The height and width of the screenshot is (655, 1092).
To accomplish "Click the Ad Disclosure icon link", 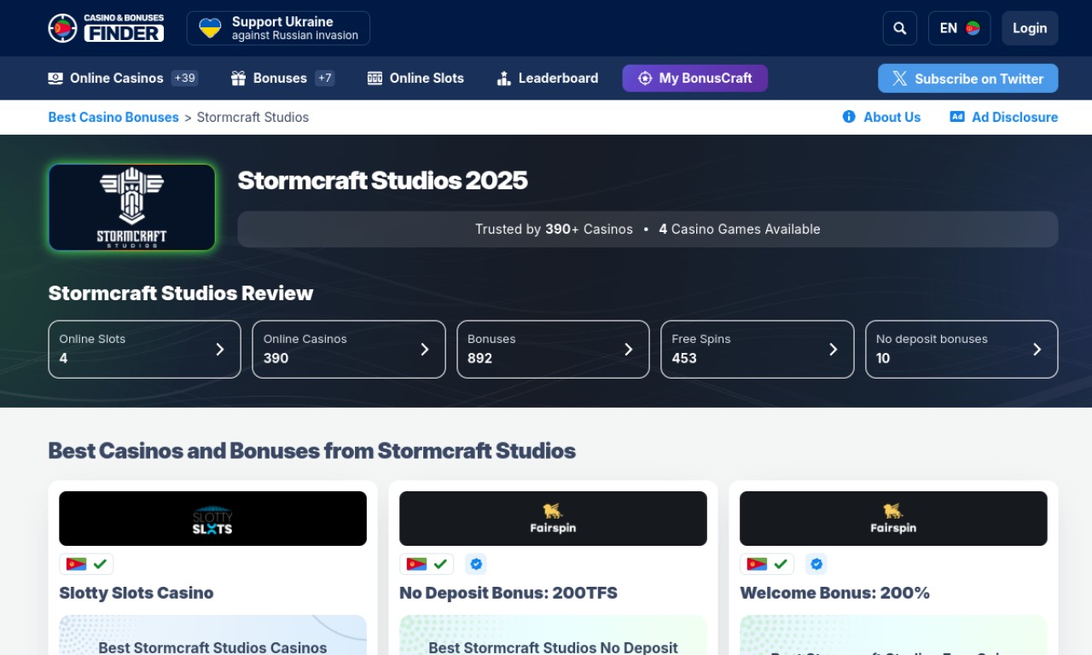I will [x=957, y=117].
